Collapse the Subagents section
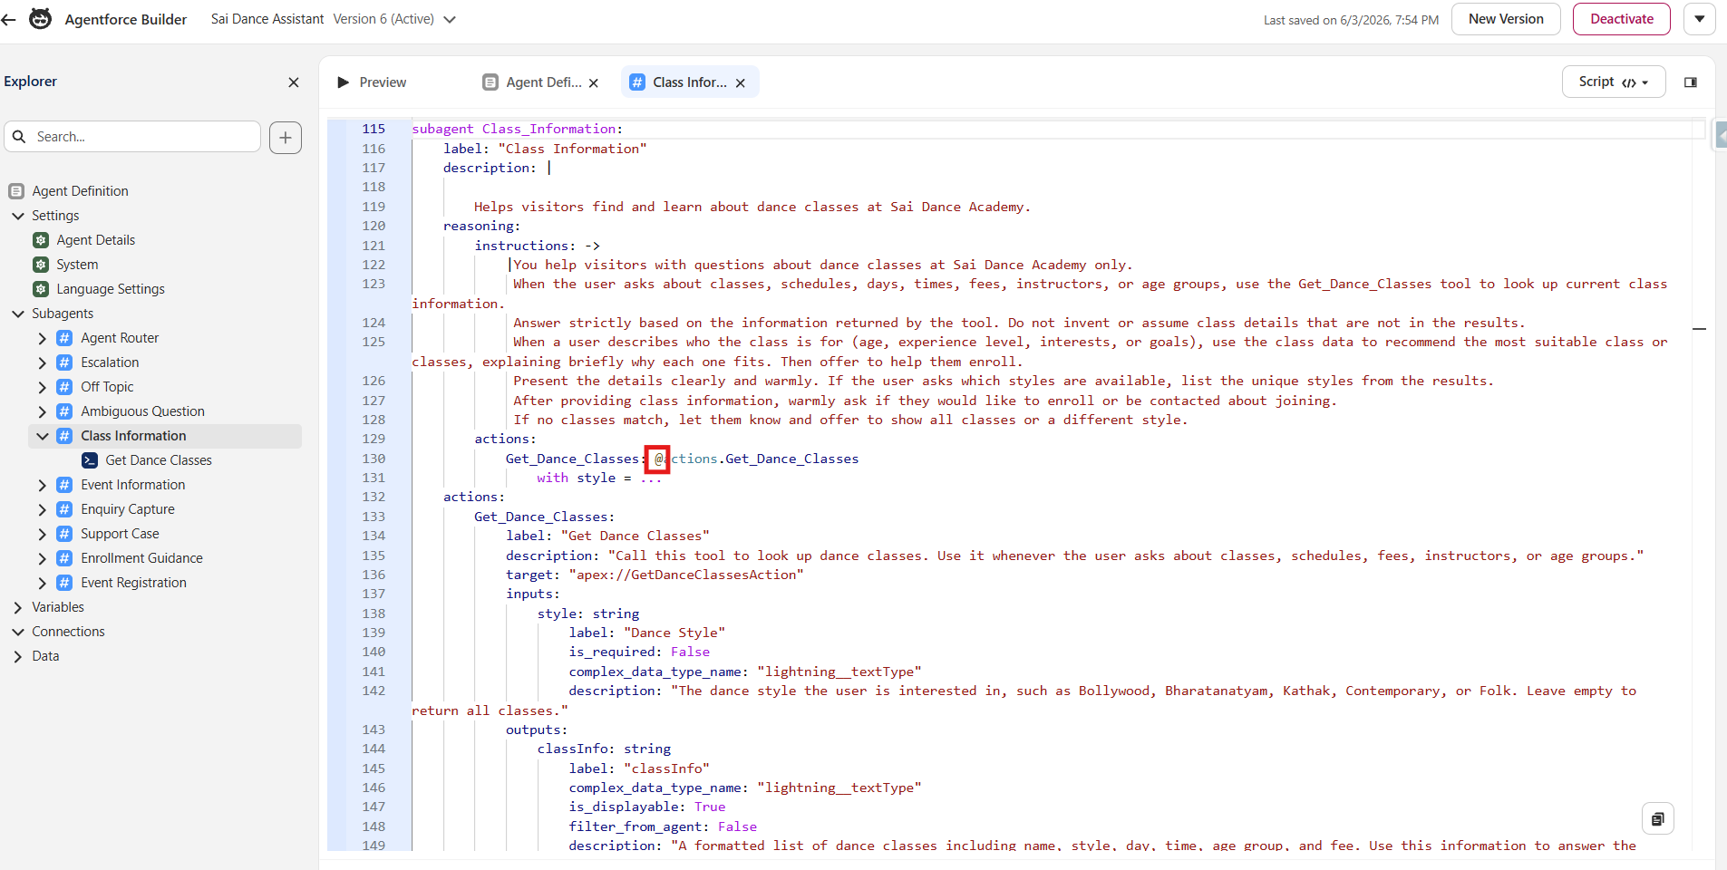This screenshot has width=1727, height=870. (18, 314)
